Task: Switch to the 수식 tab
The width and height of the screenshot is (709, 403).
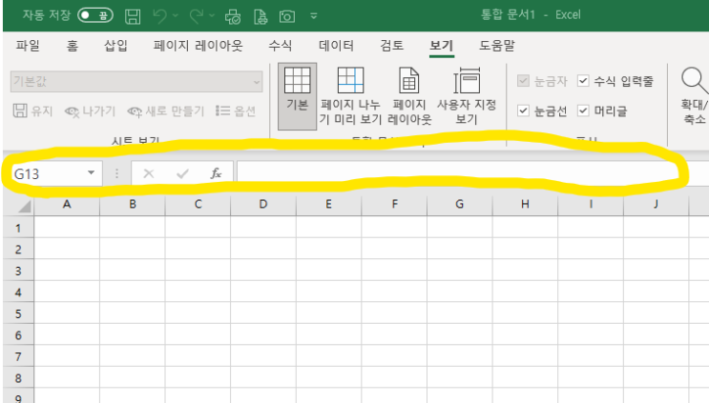Action: point(281,46)
